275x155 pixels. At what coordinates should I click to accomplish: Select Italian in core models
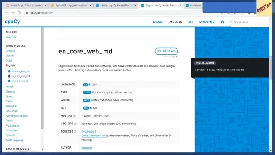point(9,101)
